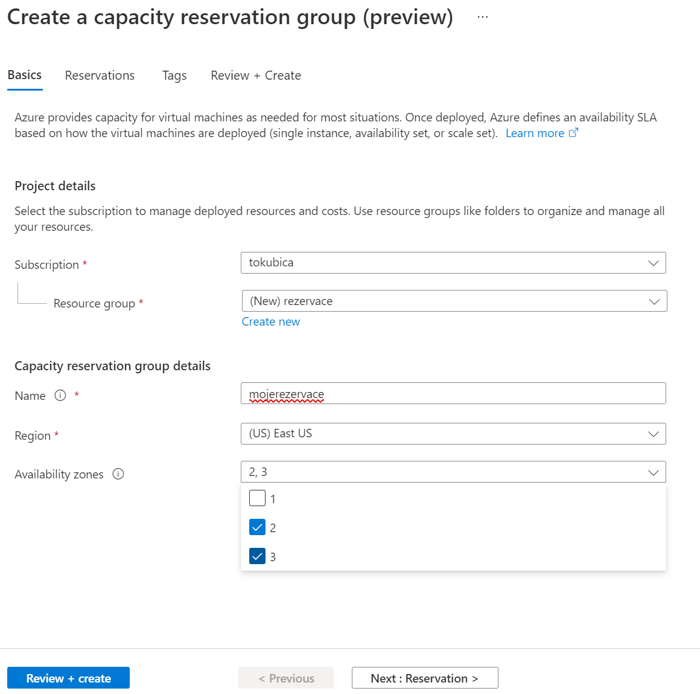Select the Basics tab
Screen dimensions: 700x694
pyautogui.click(x=25, y=76)
